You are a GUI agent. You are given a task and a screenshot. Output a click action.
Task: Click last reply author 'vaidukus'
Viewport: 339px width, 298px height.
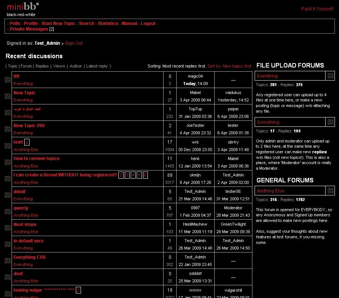[x=233, y=92]
